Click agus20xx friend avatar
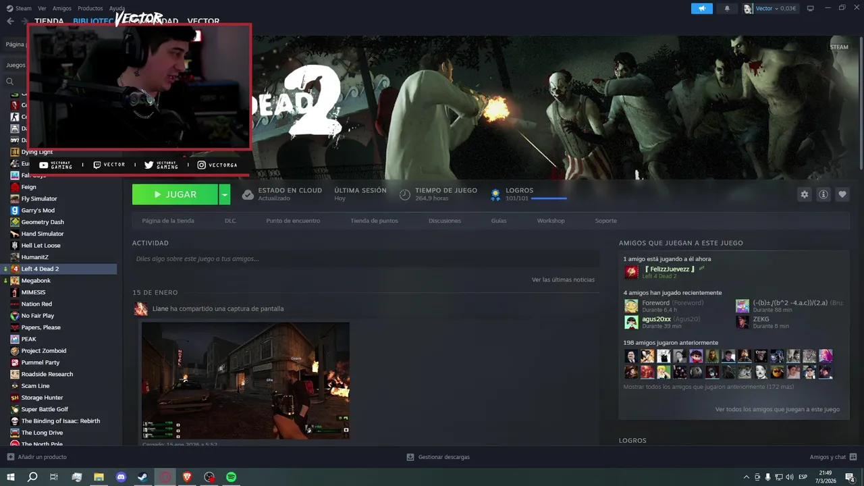864x486 pixels. click(x=631, y=322)
